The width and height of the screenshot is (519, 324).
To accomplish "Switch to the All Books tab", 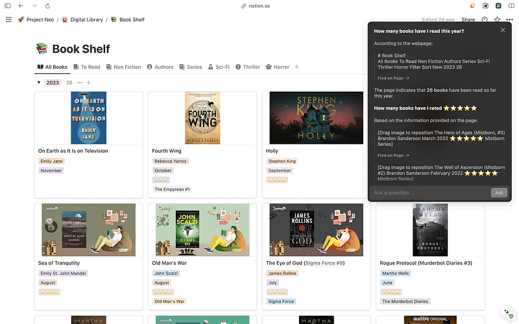I will (53, 67).
